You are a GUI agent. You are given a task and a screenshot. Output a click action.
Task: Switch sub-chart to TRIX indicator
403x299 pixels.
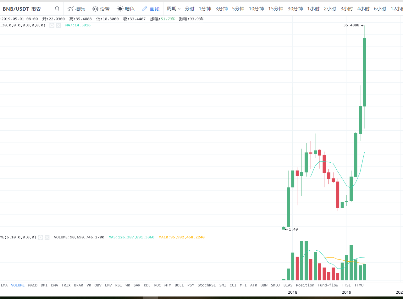[x=66, y=285]
